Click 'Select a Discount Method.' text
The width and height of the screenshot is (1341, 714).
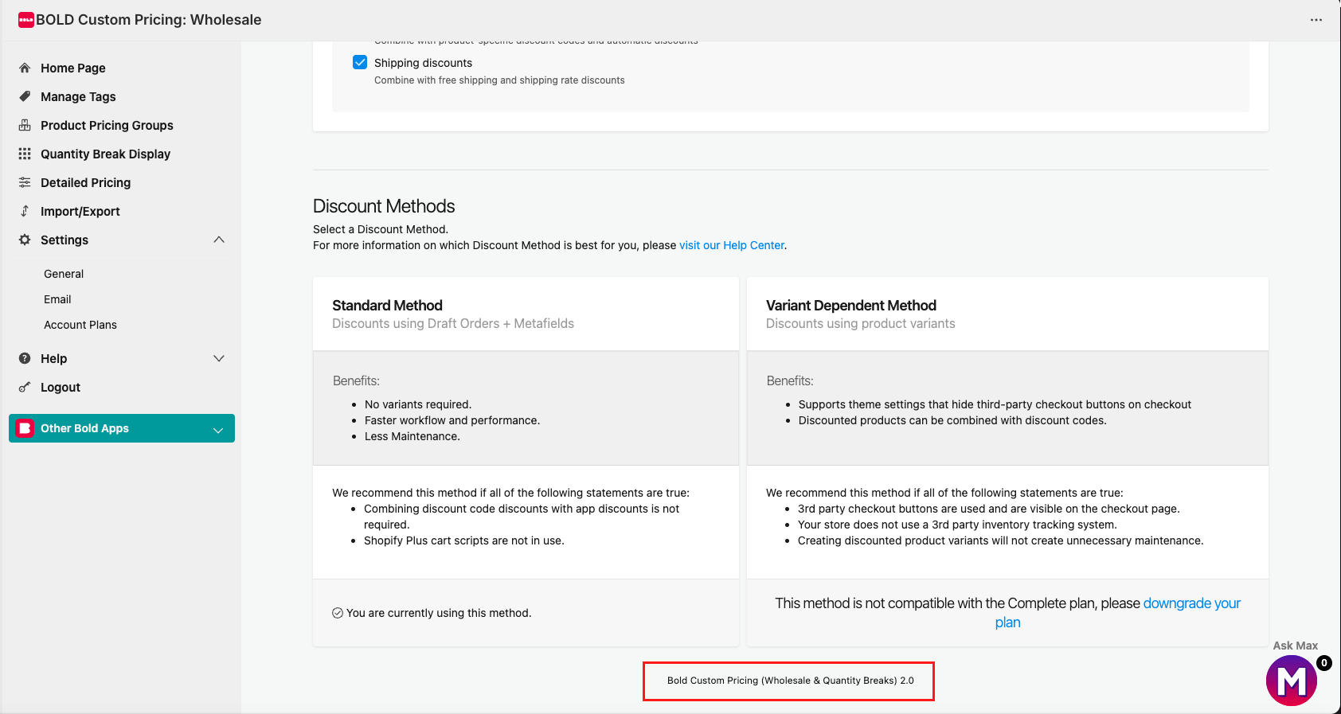[x=381, y=229]
